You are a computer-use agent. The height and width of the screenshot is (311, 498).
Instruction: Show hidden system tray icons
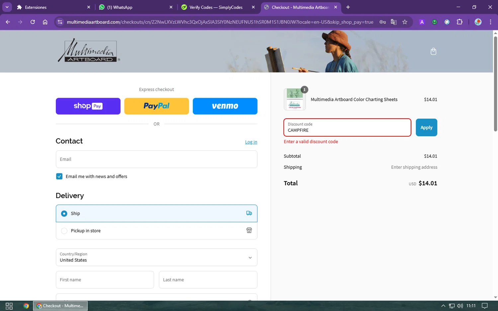click(x=443, y=306)
